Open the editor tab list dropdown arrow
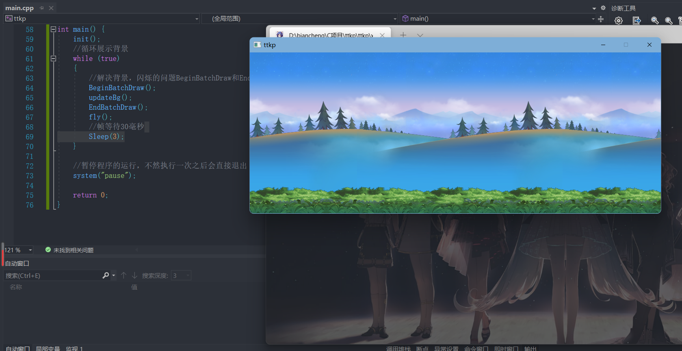 (594, 8)
